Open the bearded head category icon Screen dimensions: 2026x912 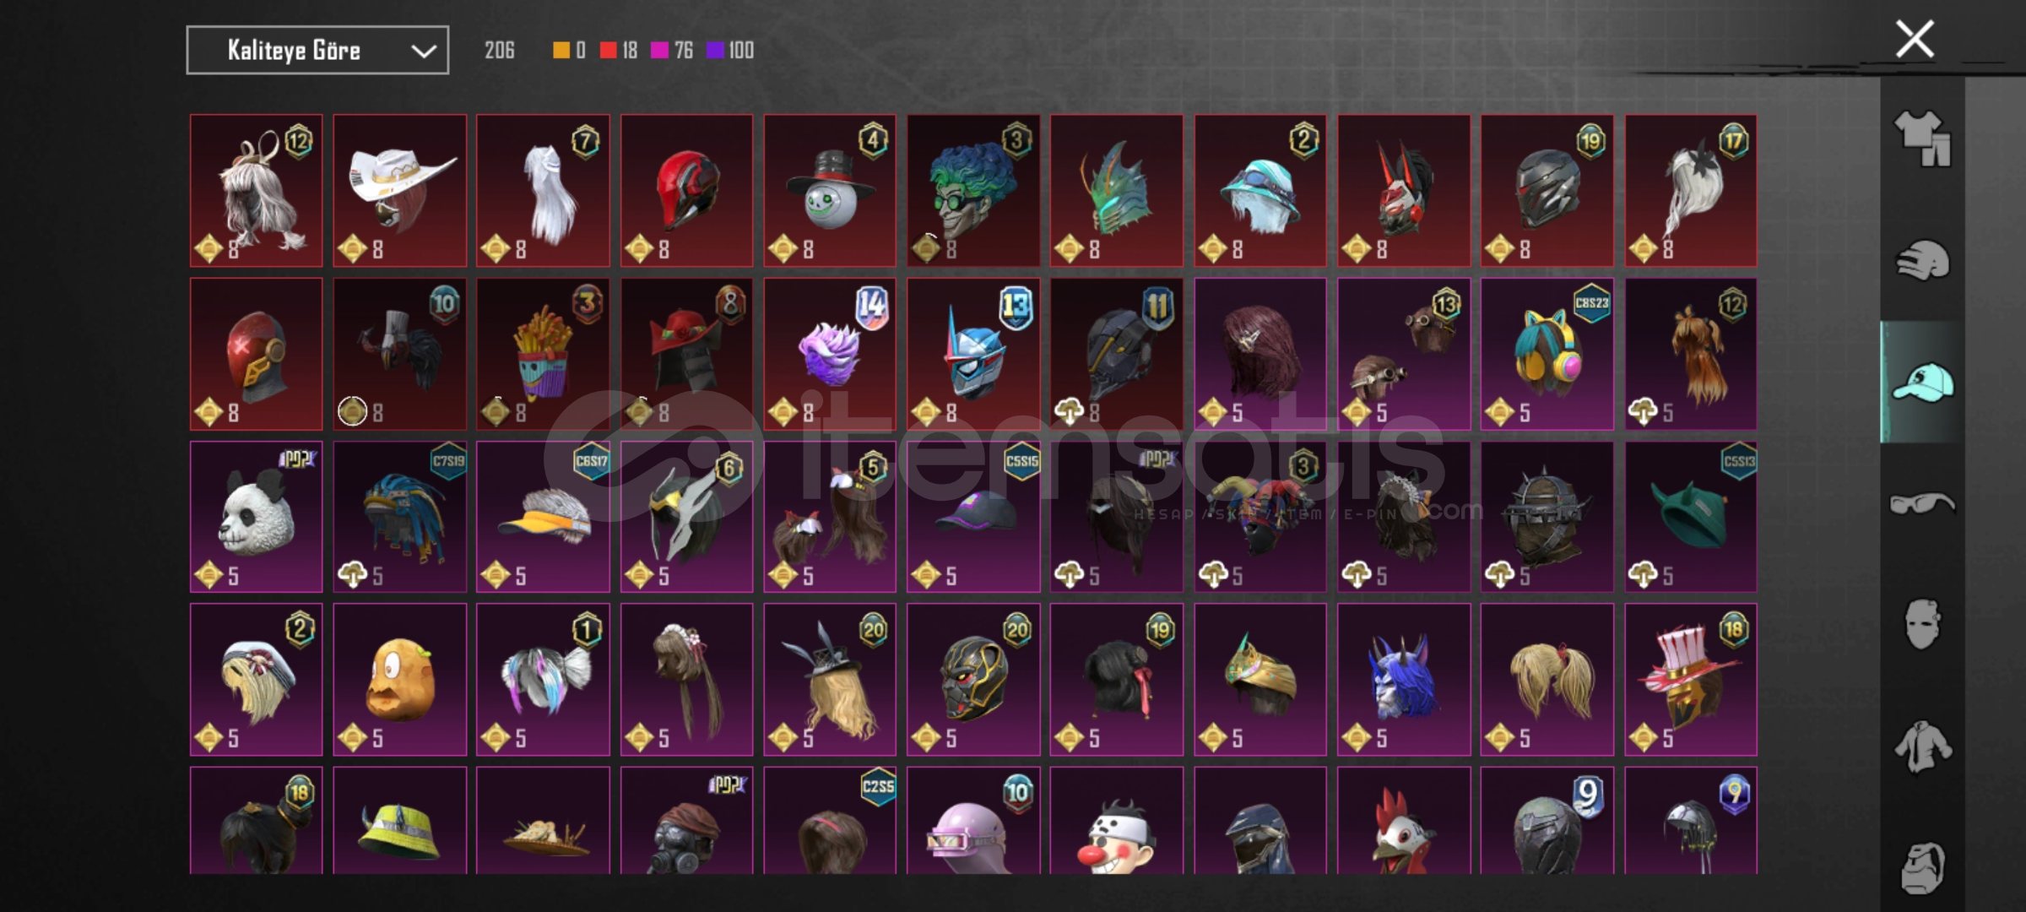(1922, 867)
